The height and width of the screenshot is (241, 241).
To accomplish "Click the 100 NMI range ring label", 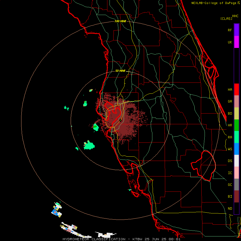I will [x=120, y=21].
